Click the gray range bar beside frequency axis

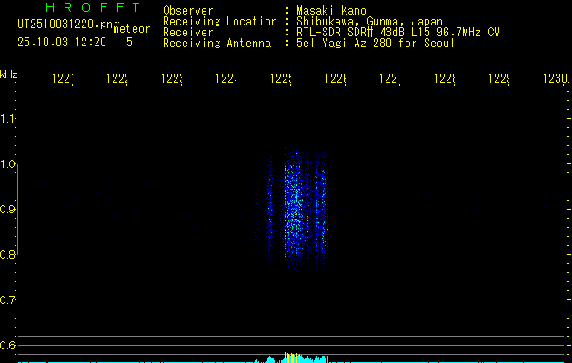coord(17,210)
